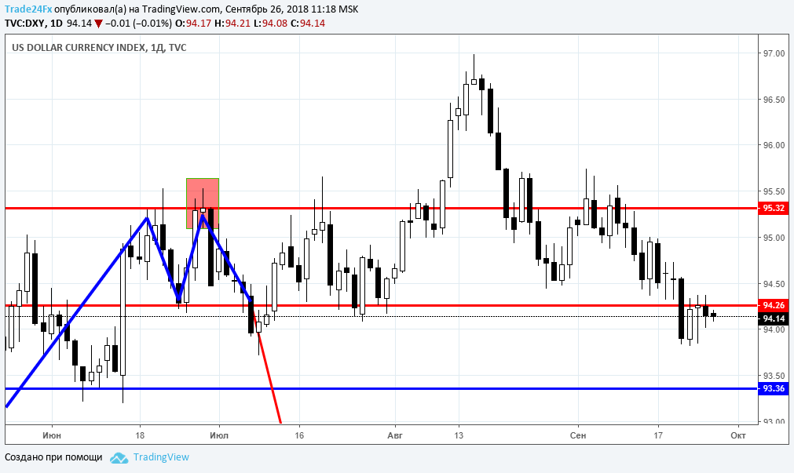Click the TVC:DXY symbol text
This screenshot has height=473, width=794.
pos(25,24)
